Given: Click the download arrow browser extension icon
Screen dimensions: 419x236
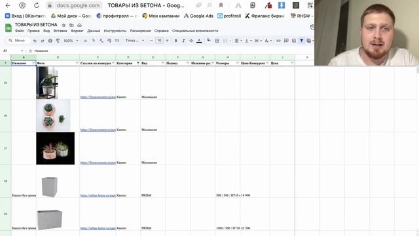Looking at the screenshot, I should click(x=282, y=5).
